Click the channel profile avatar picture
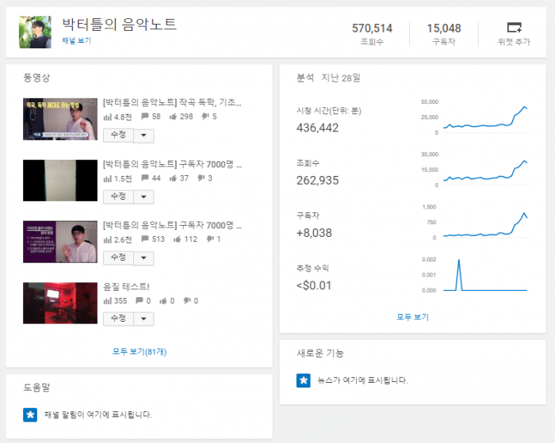555x443 pixels. (35, 32)
